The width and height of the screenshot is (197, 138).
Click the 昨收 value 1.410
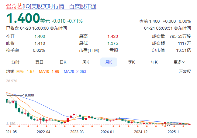tap(40, 43)
